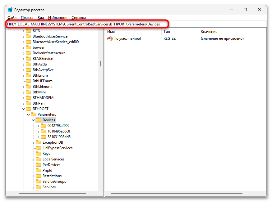Click the tree pane vertical scrollbar thumb
Screen dimensions: 272x202
(x=100, y=64)
